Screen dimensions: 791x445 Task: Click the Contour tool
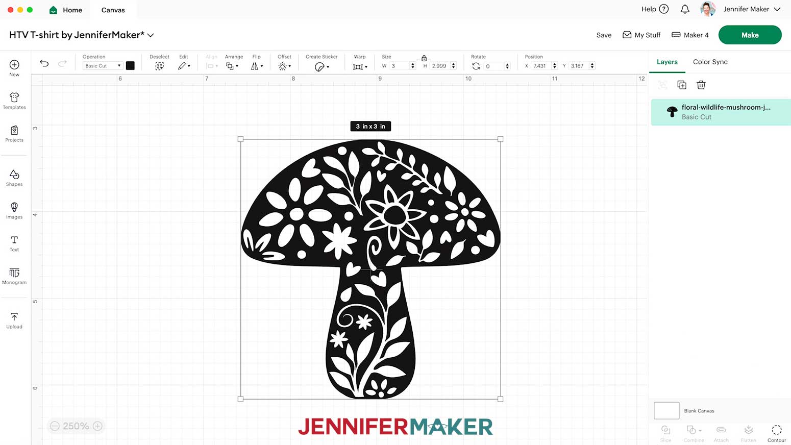click(x=777, y=433)
